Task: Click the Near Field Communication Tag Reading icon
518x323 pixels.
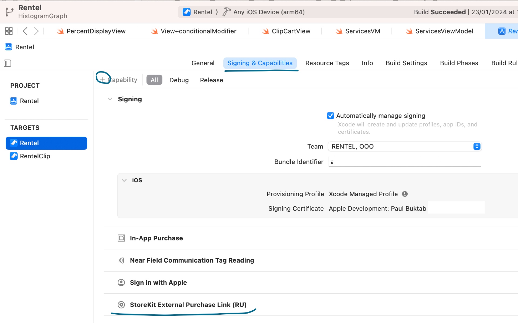Action: pyautogui.click(x=121, y=260)
